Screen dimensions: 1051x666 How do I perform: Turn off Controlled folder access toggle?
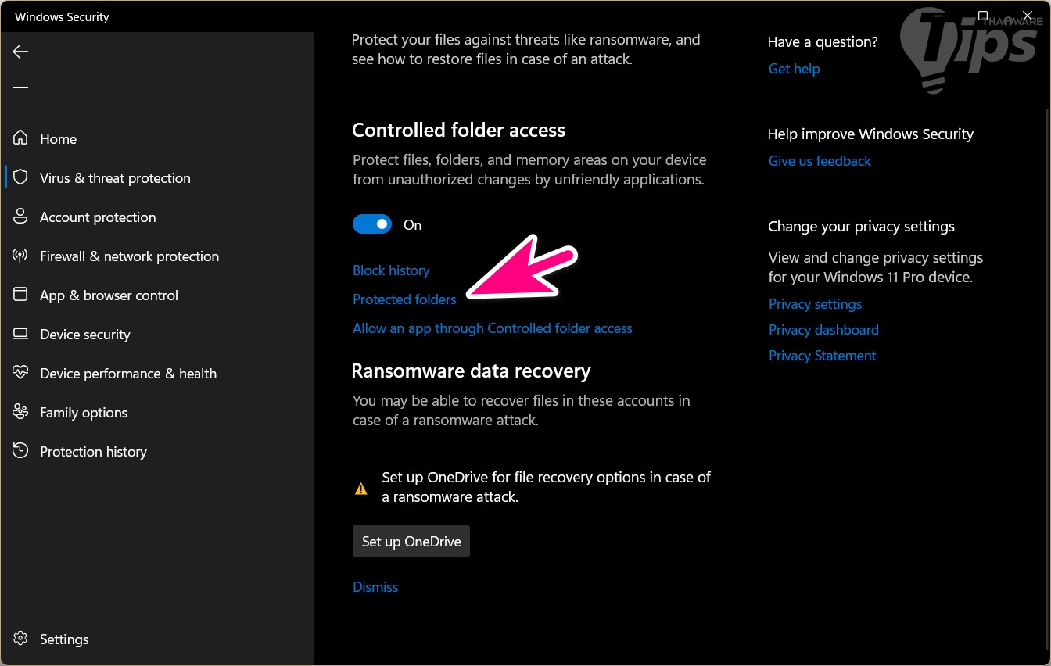pyautogui.click(x=371, y=225)
